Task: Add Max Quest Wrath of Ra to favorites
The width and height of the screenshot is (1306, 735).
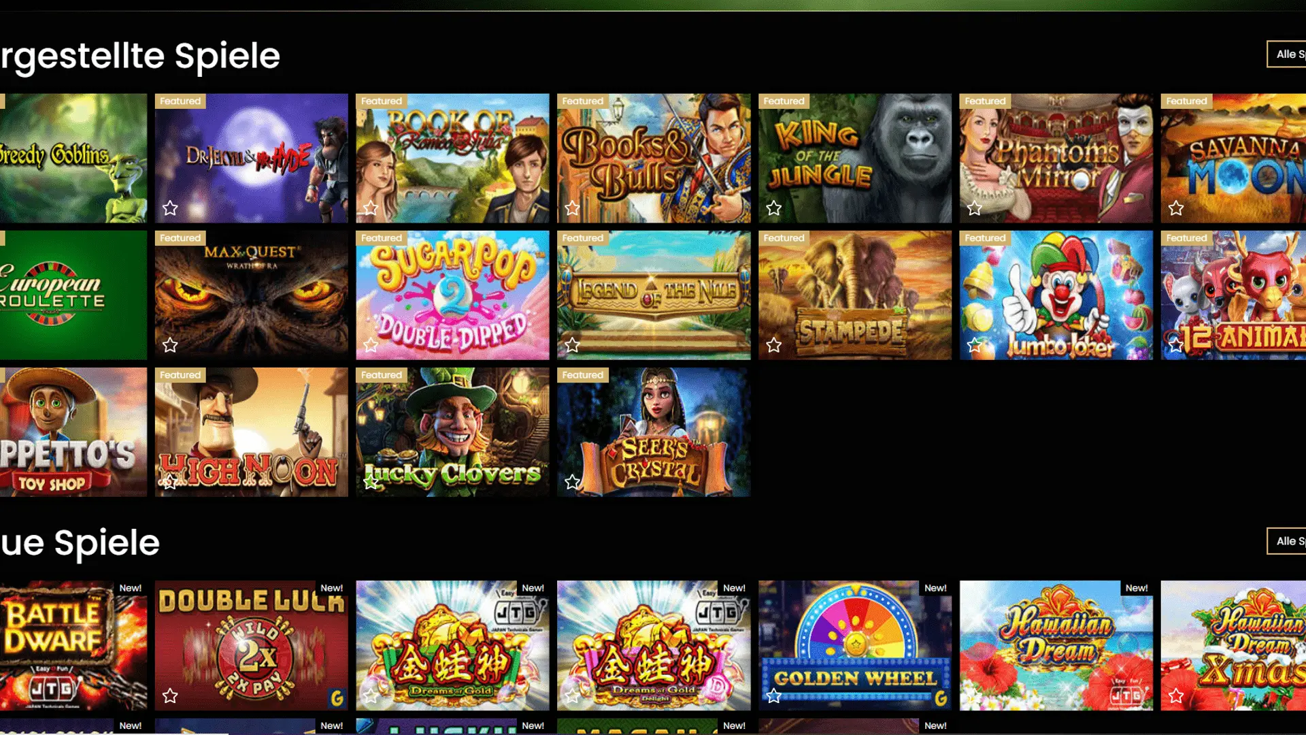Action: pos(170,345)
